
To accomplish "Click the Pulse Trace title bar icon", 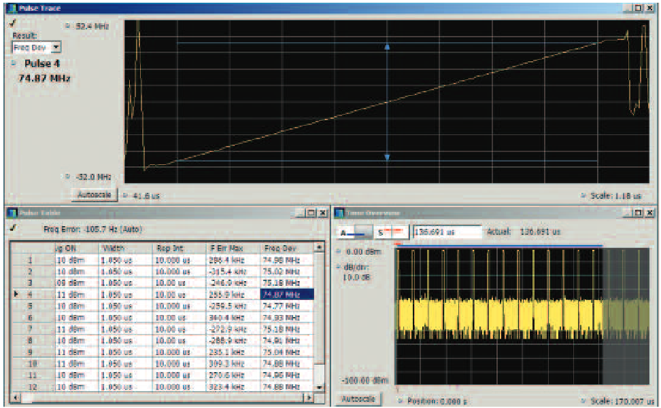I will pyautogui.click(x=11, y=8).
